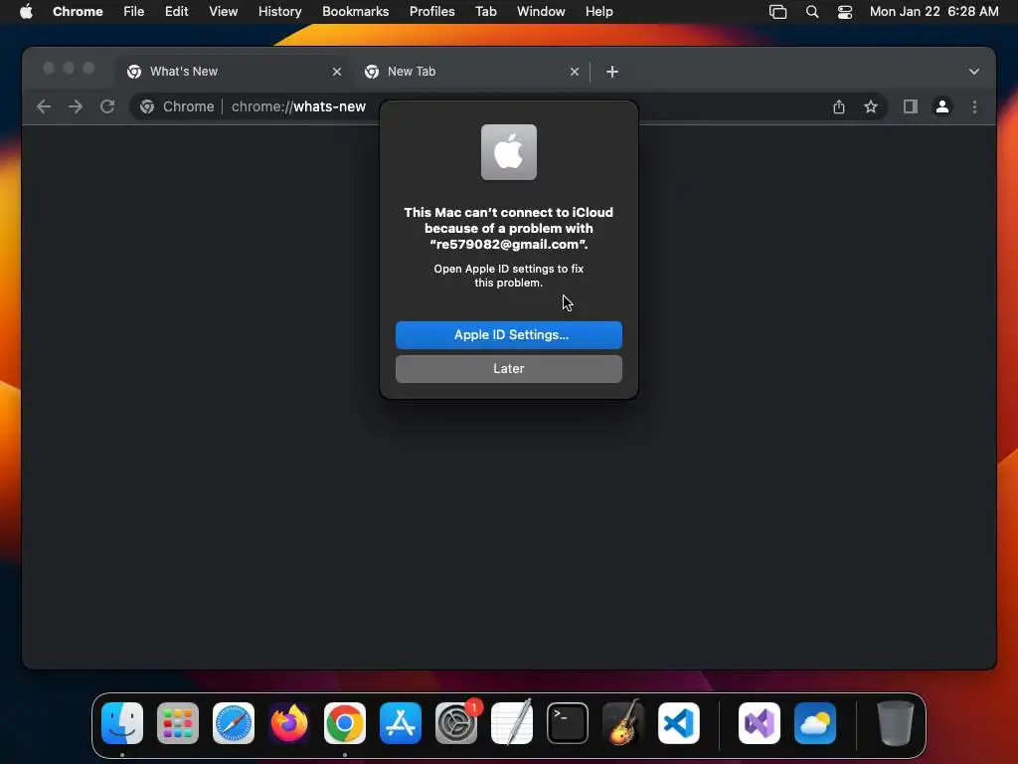Screen dimensions: 1018x764
Task: Bookmark this page with the star icon
Action: [871, 106]
